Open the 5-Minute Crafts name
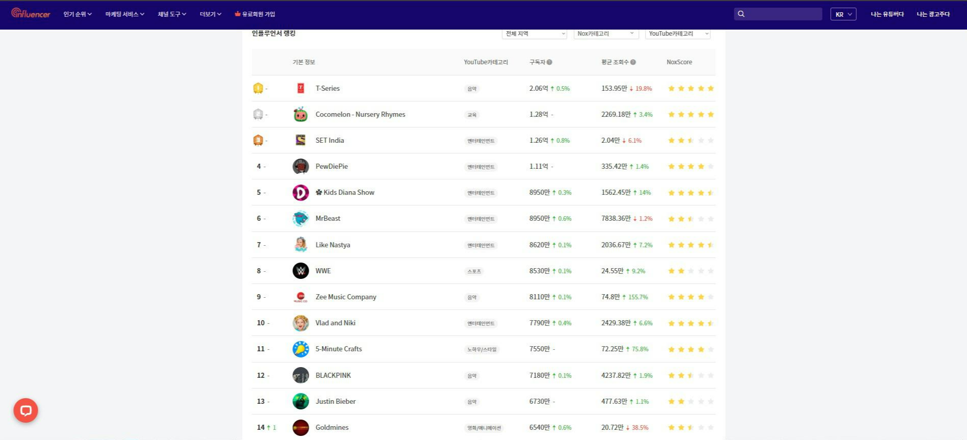The height and width of the screenshot is (440, 967). point(339,349)
